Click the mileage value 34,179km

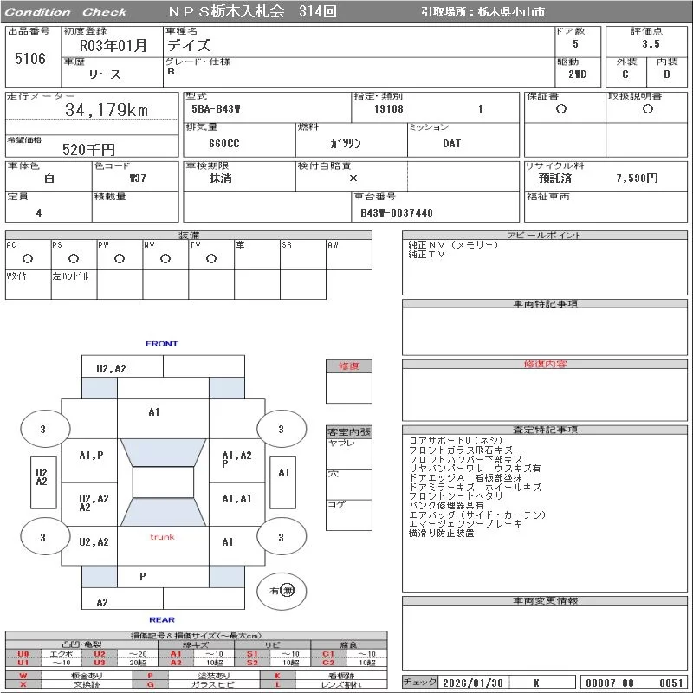click(107, 110)
